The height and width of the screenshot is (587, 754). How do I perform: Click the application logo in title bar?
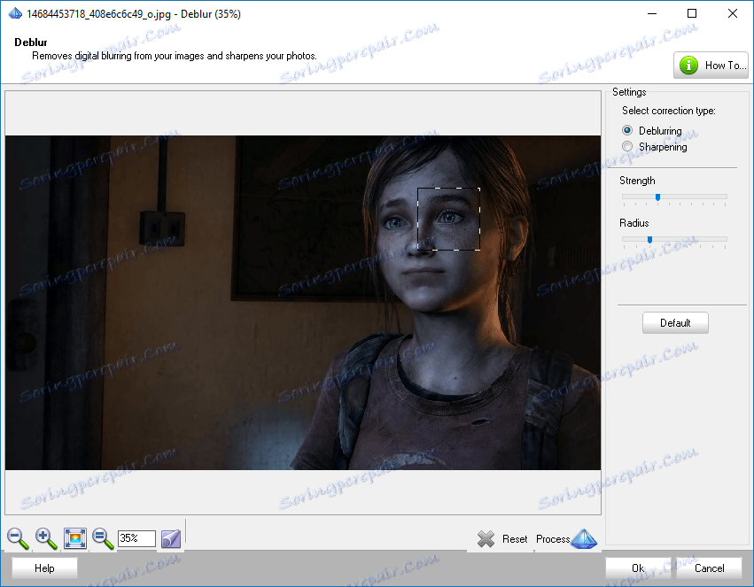[15, 13]
